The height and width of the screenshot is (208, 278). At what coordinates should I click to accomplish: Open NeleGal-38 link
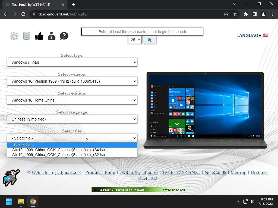(x=215, y=173)
